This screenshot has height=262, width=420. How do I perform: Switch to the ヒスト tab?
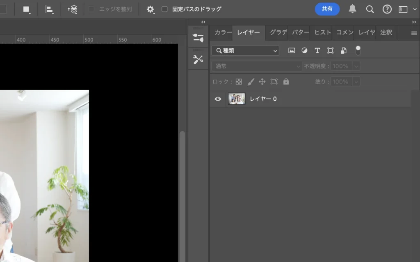322,32
